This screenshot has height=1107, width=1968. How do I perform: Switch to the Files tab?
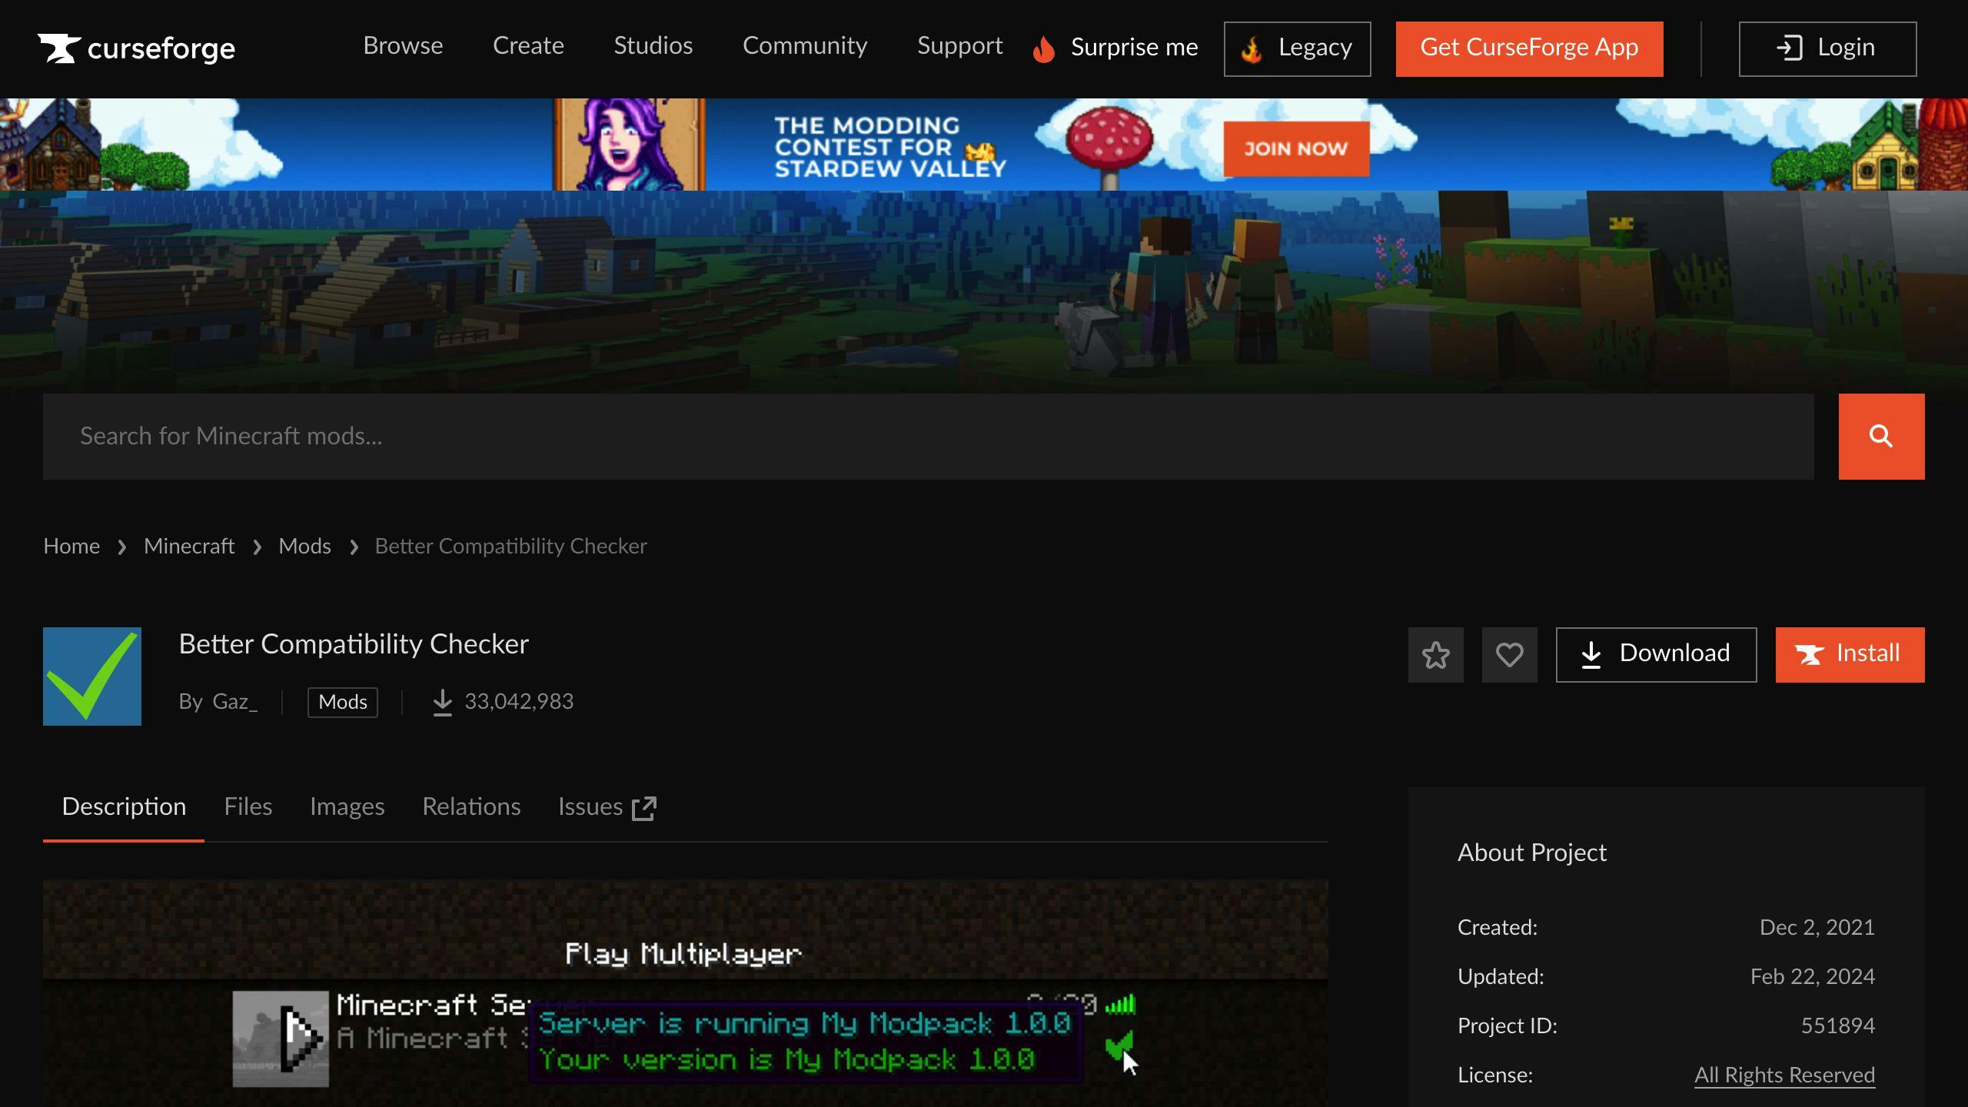(x=248, y=807)
